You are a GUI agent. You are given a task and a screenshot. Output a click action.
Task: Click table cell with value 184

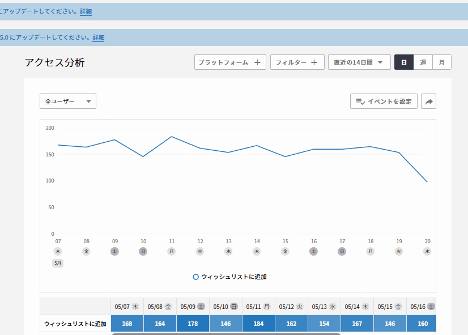pos(258,324)
